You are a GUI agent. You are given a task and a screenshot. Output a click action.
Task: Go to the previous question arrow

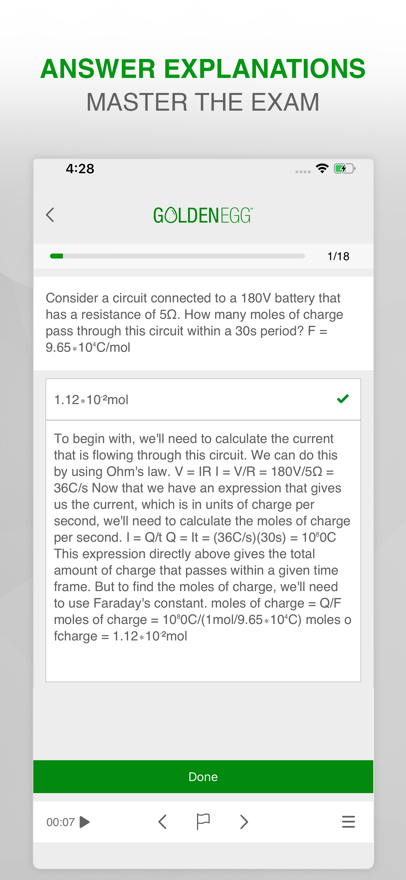pyautogui.click(x=162, y=822)
